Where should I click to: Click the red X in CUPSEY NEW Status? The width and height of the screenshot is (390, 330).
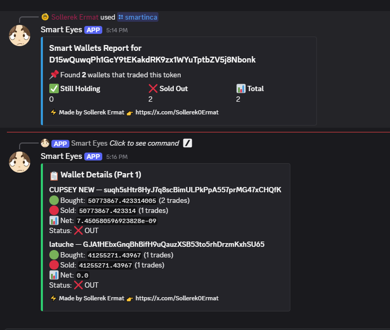tap(78, 230)
